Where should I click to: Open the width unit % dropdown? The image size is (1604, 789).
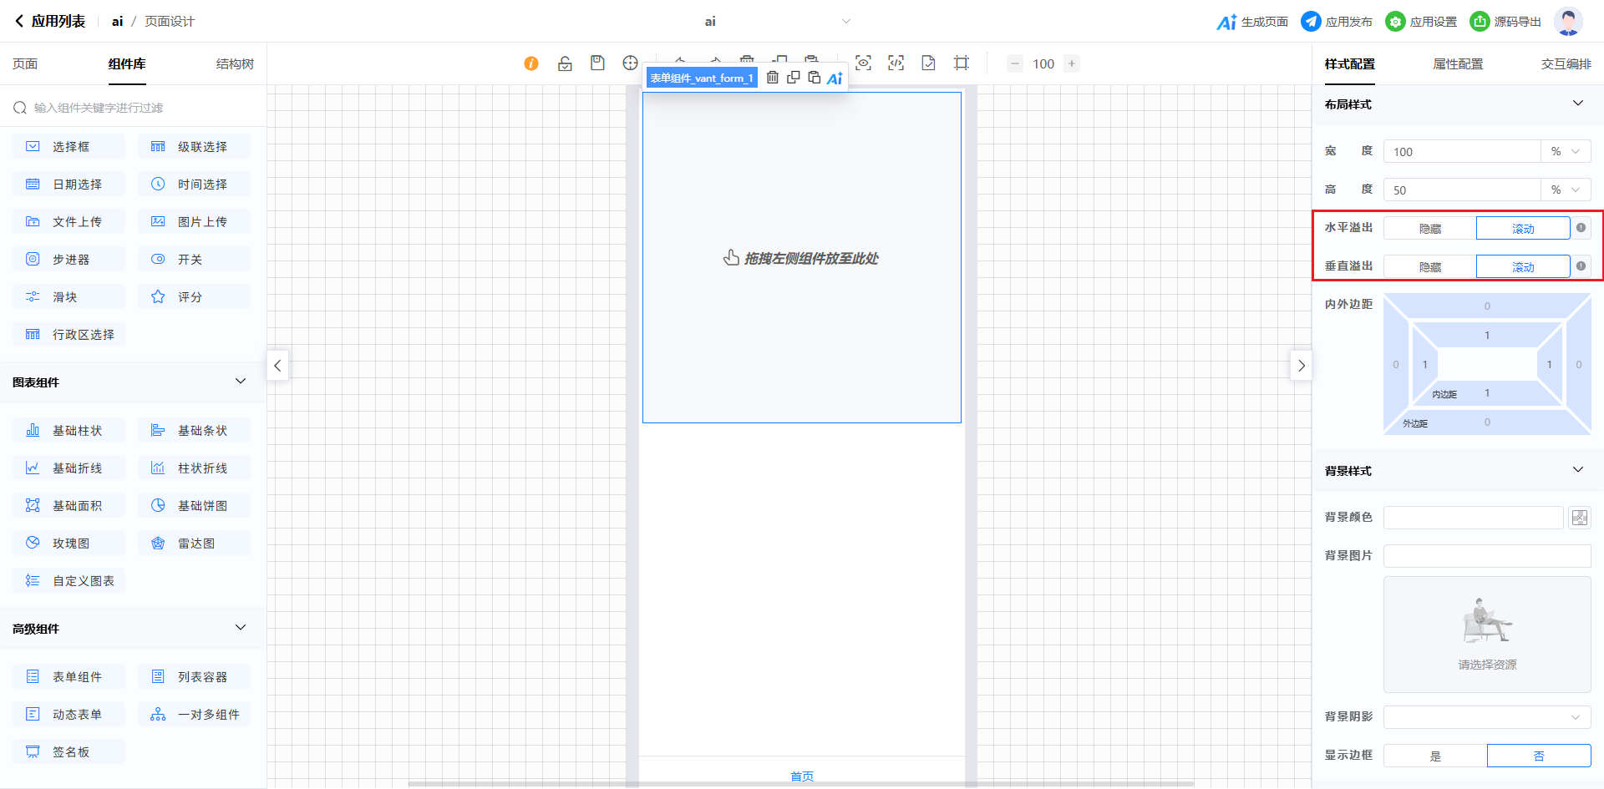click(x=1565, y=152)
